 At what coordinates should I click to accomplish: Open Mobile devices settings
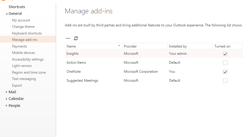point(24,53)
